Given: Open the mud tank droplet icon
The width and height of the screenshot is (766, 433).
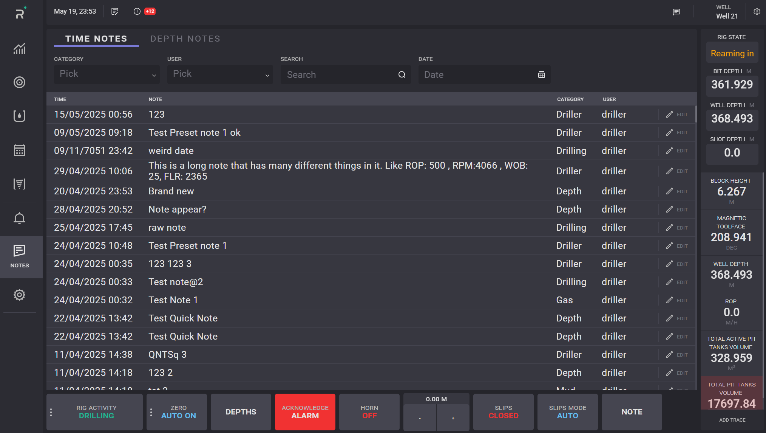Looking at the screenshot, I should coord(20,116).
